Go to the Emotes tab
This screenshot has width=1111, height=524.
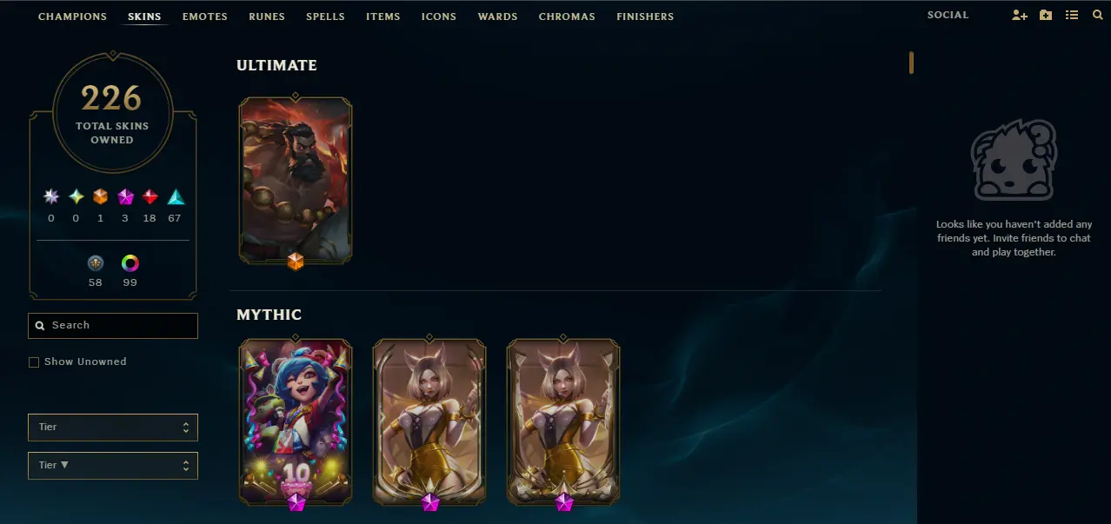click(x=205, y=17)
